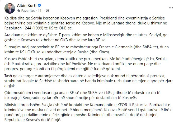Open the Albin Kurti profile name link
Viewport: 174px width, 124px height.
[27, 5]
